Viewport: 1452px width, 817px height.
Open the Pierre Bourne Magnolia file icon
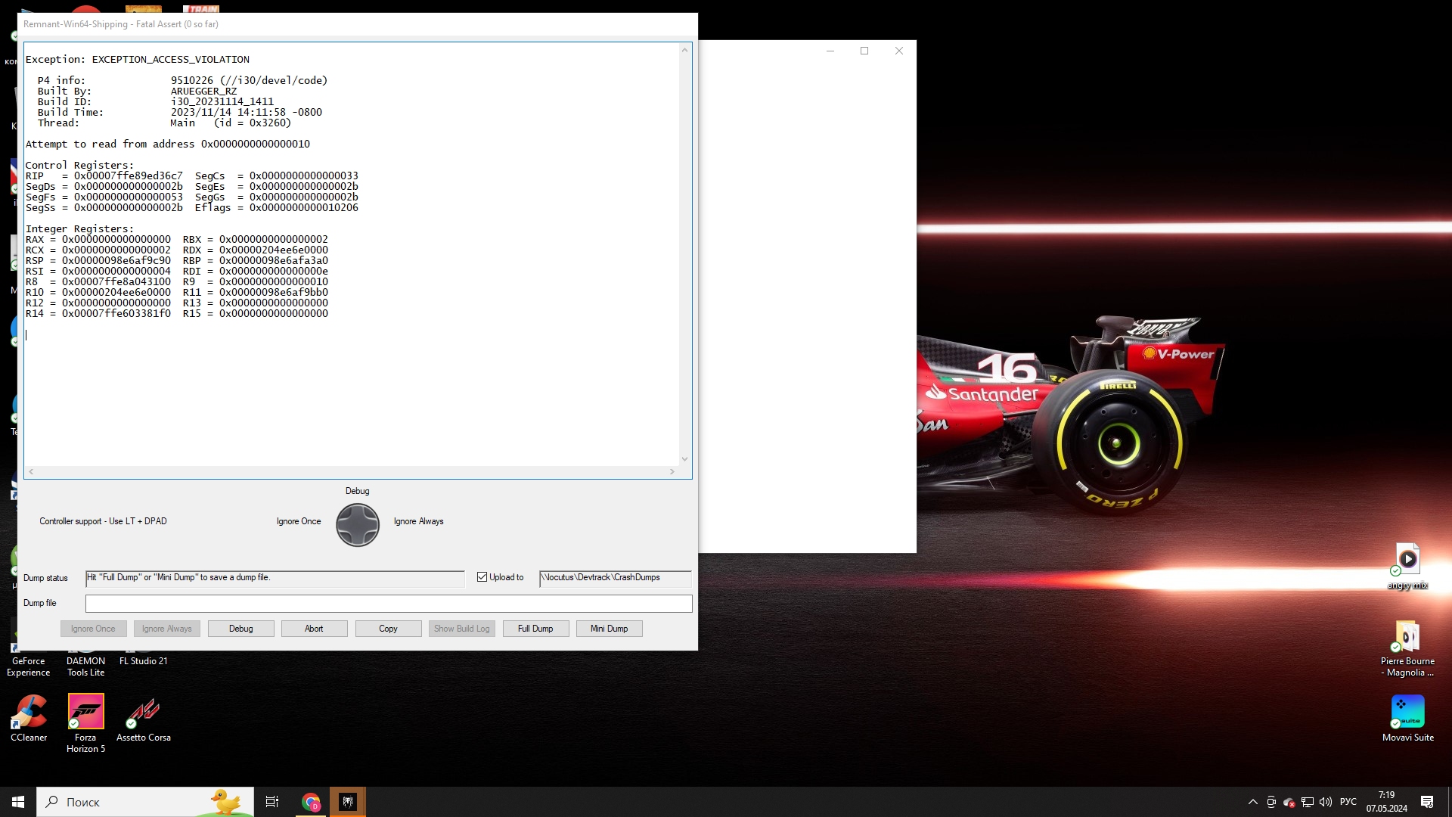tap(1407, 649)
